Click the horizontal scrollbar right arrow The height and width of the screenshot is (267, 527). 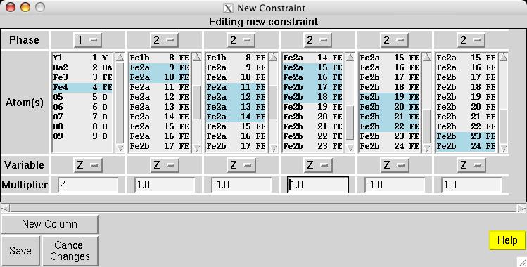tap(521, 209)
